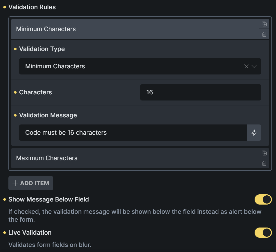This screenshot has height=252, width=276.
Task: Open dynamic data for Validation Message
Action: coord(254,133)
